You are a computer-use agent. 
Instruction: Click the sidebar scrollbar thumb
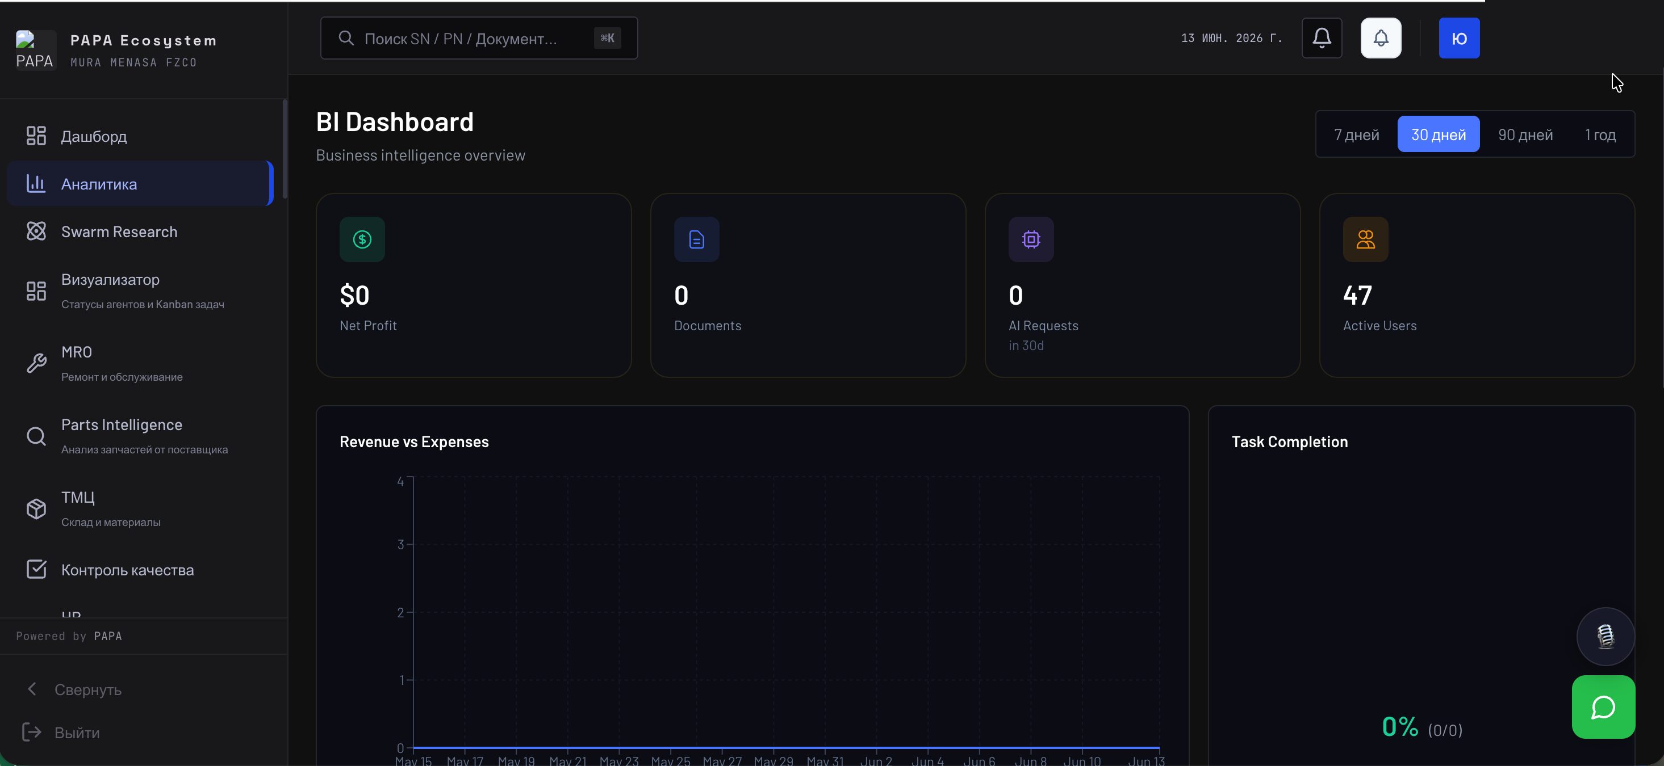(285, 149)
